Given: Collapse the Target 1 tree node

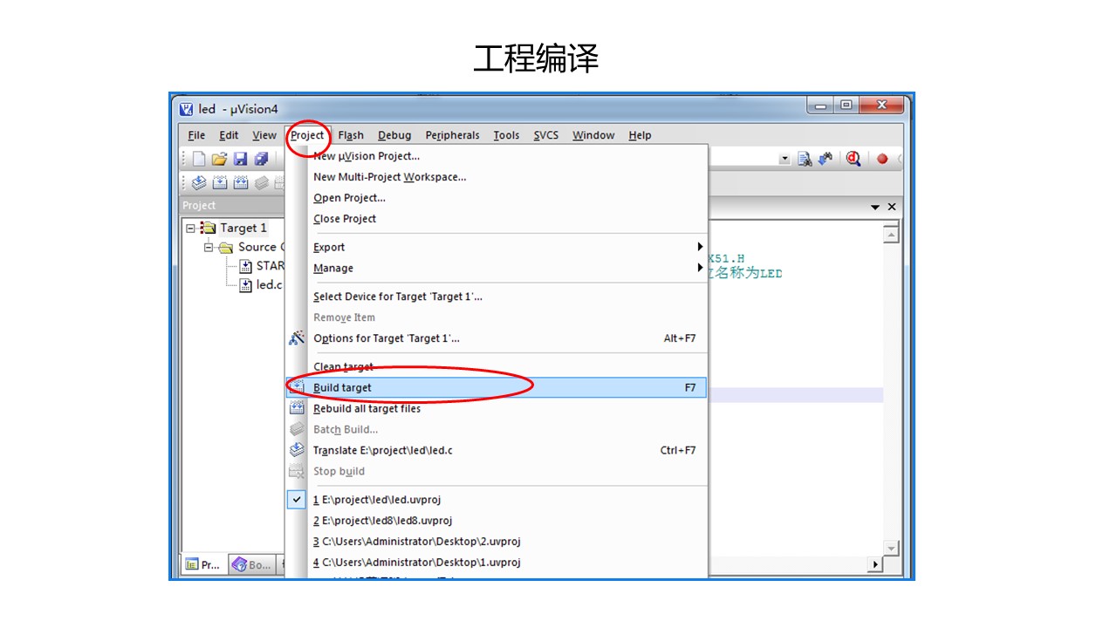Looking at the screenshot, I should coord(191,228).
